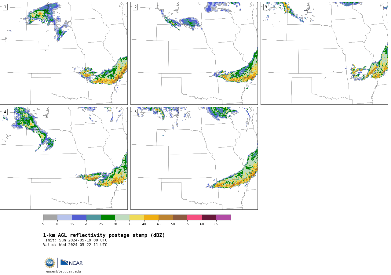This screenshot has height=275, width=391.
Task: Open ensemble member 1 postage stamp map
Action: point(64,53)
